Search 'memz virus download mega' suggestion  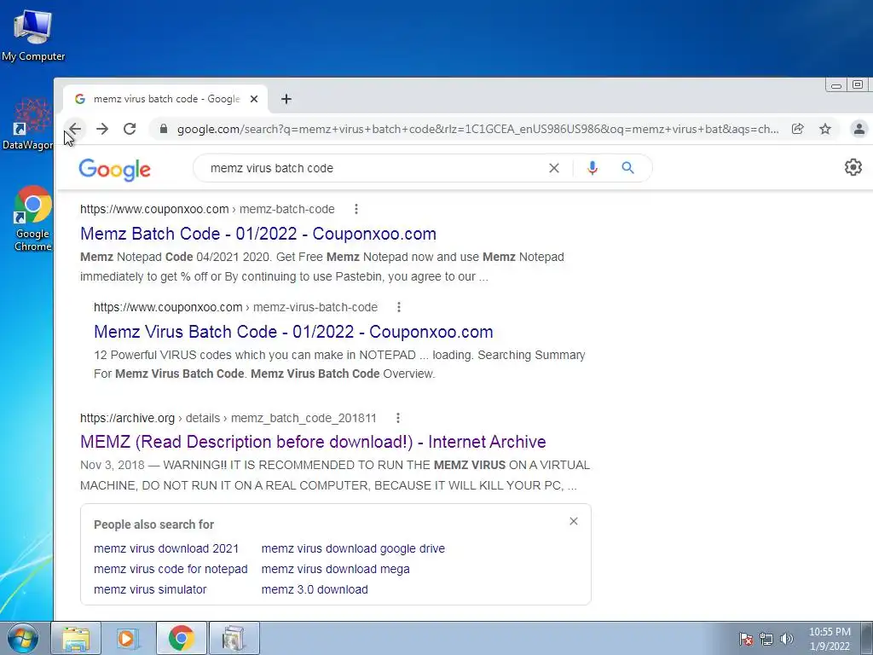[335, 569]
